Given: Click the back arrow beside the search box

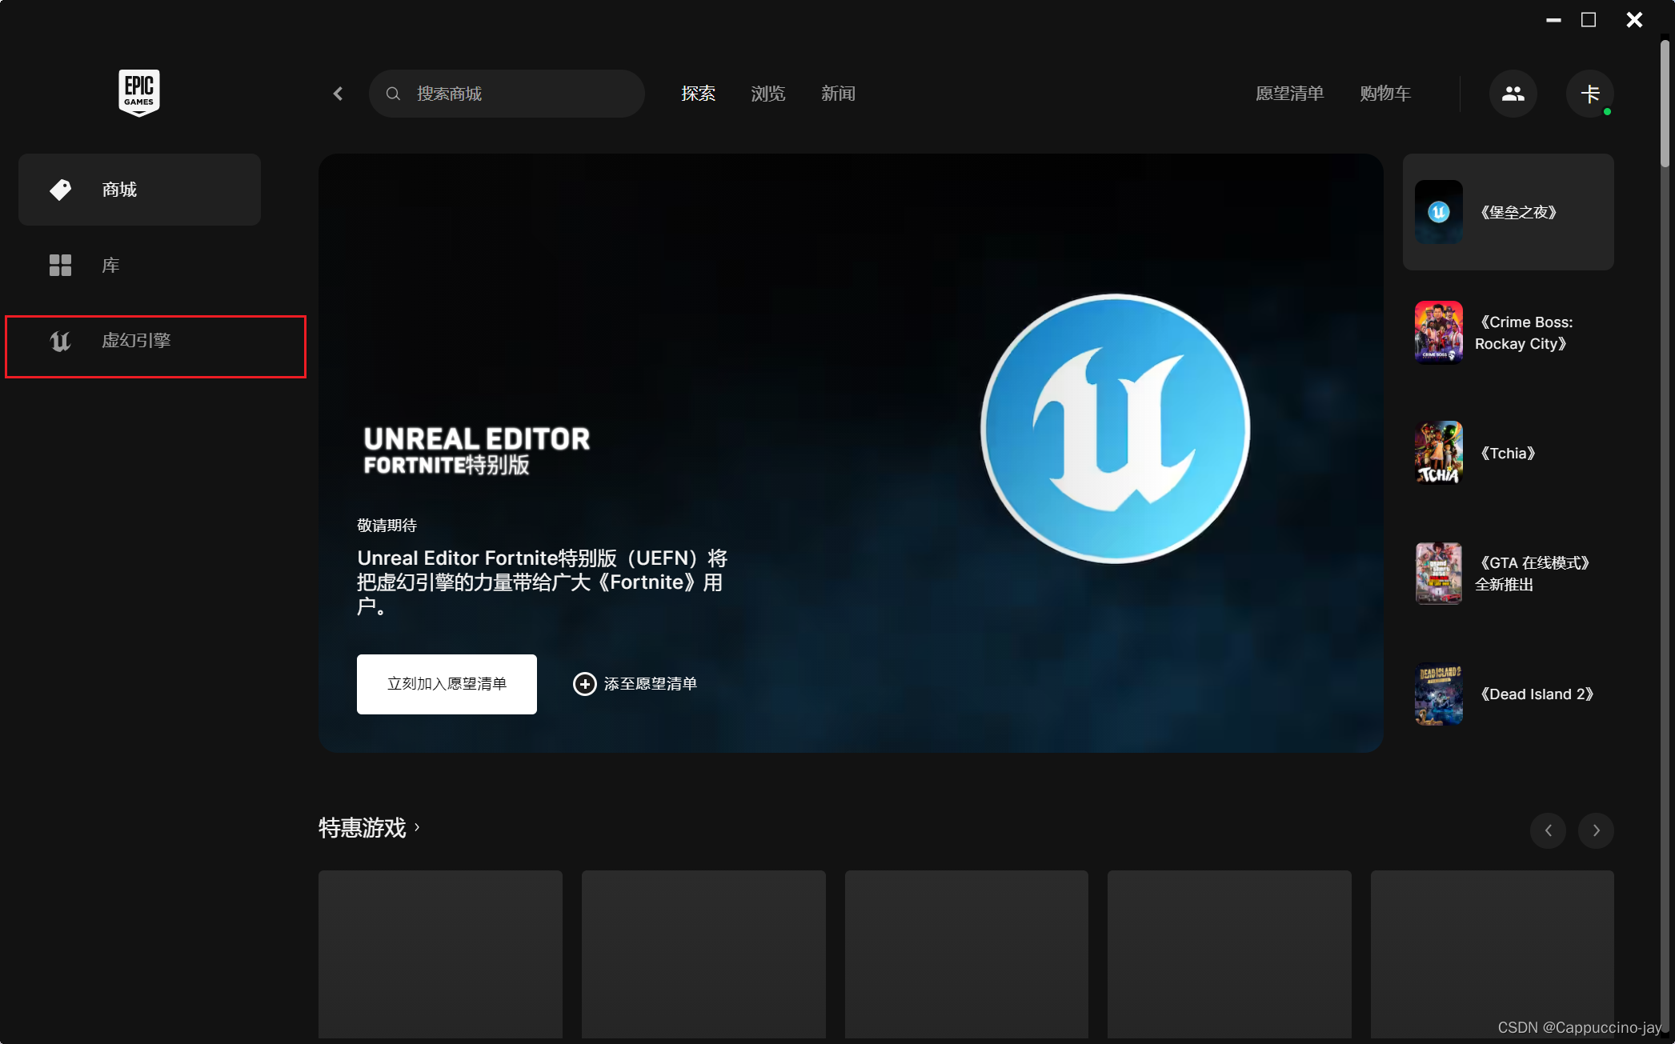Looking at the screenshot, I should tap(339, 94).
